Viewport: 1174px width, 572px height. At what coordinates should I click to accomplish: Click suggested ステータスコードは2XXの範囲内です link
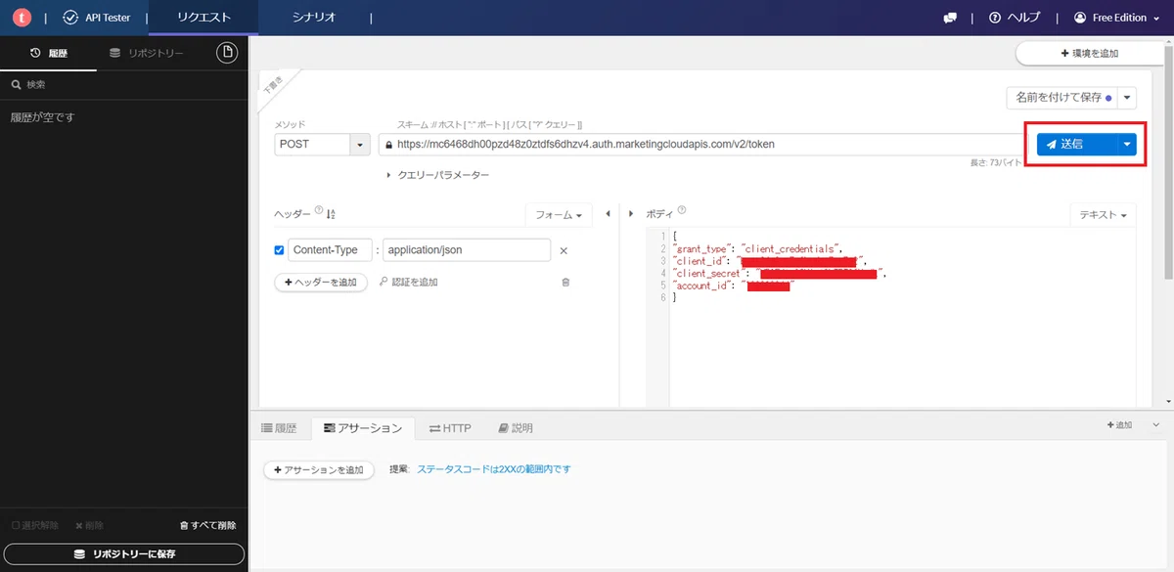pyautogui.click(x=494, y=469)
